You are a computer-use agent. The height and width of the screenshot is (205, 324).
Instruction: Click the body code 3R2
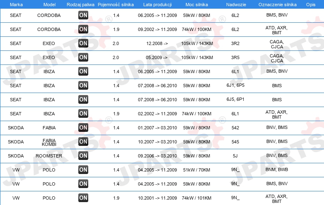click(235, 43)
